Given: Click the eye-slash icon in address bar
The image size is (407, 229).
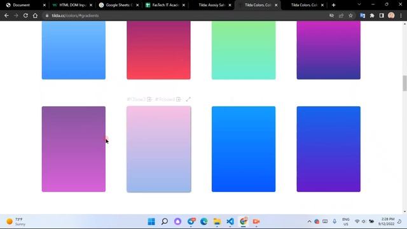Looking at the screenshot, I should point(331,15).
